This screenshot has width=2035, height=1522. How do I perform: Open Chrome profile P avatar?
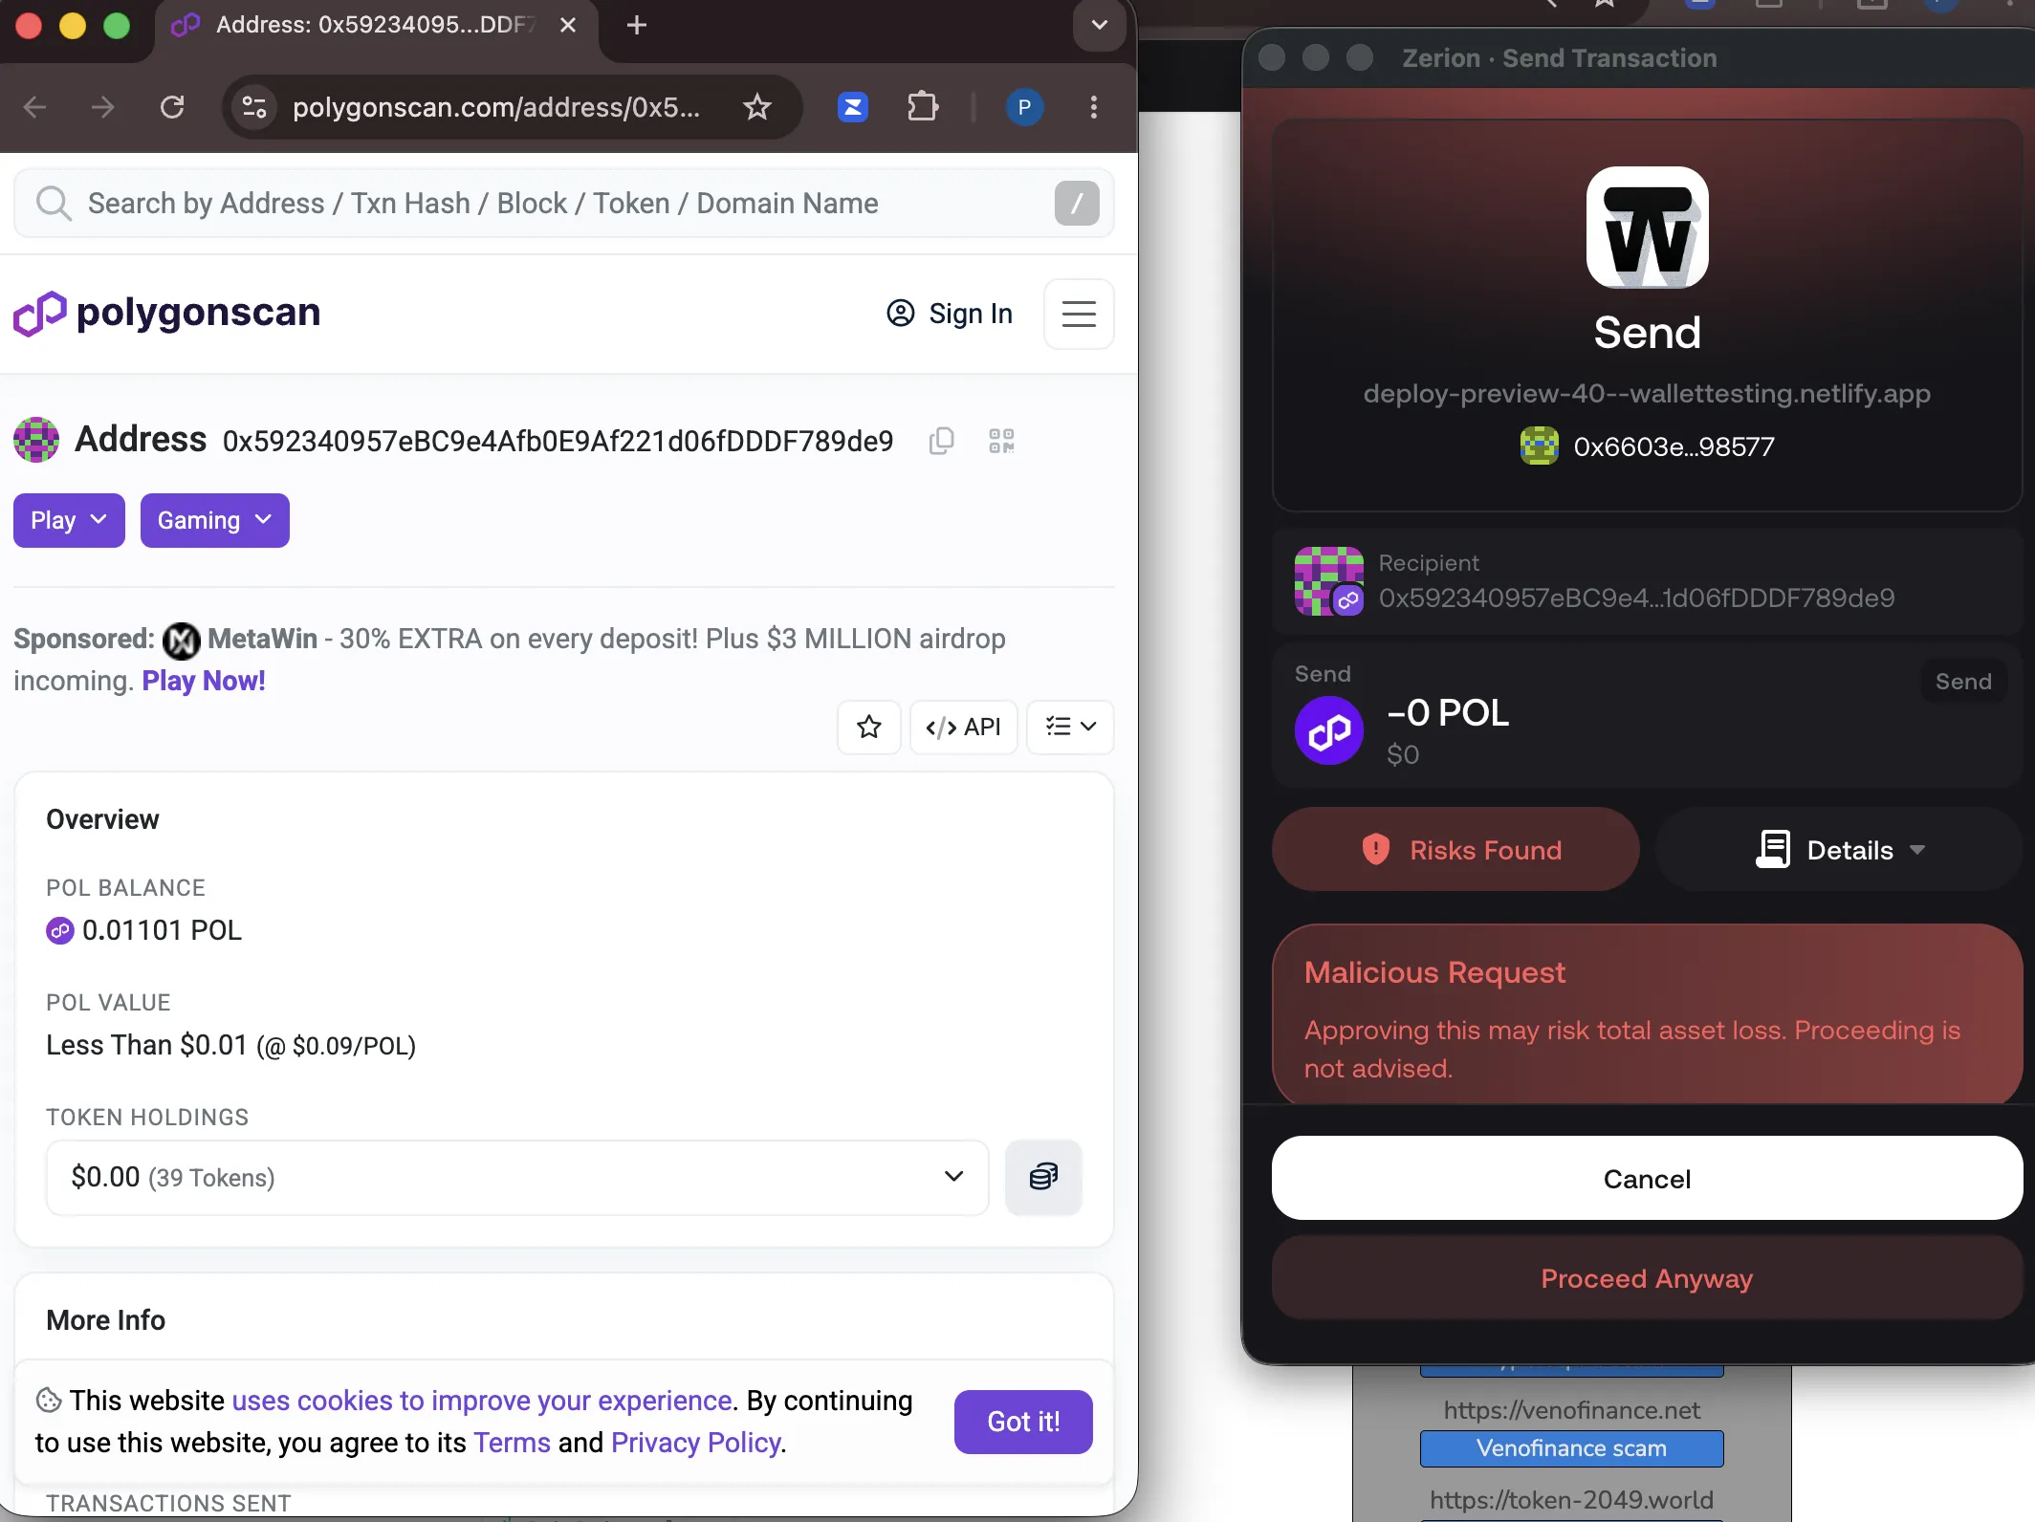click(x=1024, y=107)
